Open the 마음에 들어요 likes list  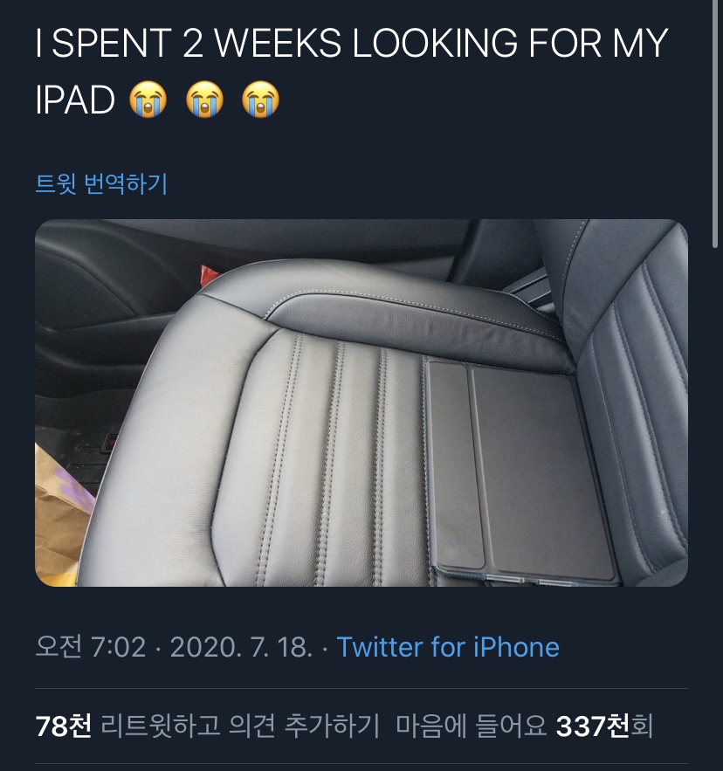coord(472,726)
